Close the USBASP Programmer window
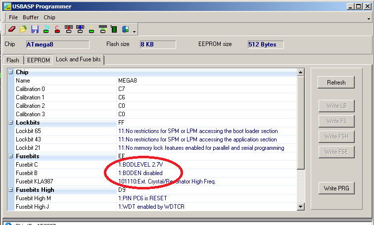Image resolution: width=374 pixels, height=225 pixels. click(368, 6)
